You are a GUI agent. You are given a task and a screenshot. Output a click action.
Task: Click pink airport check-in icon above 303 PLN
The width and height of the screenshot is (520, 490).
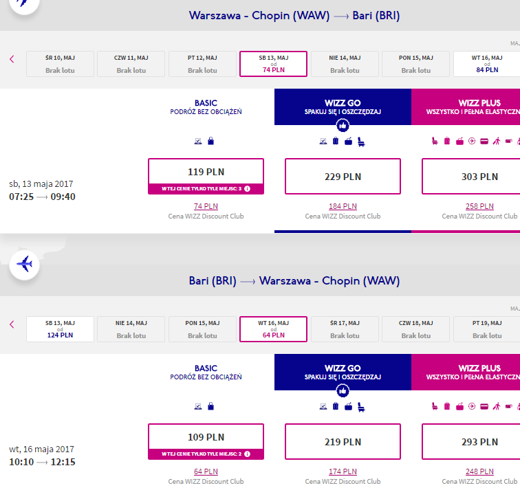[472, 142]
